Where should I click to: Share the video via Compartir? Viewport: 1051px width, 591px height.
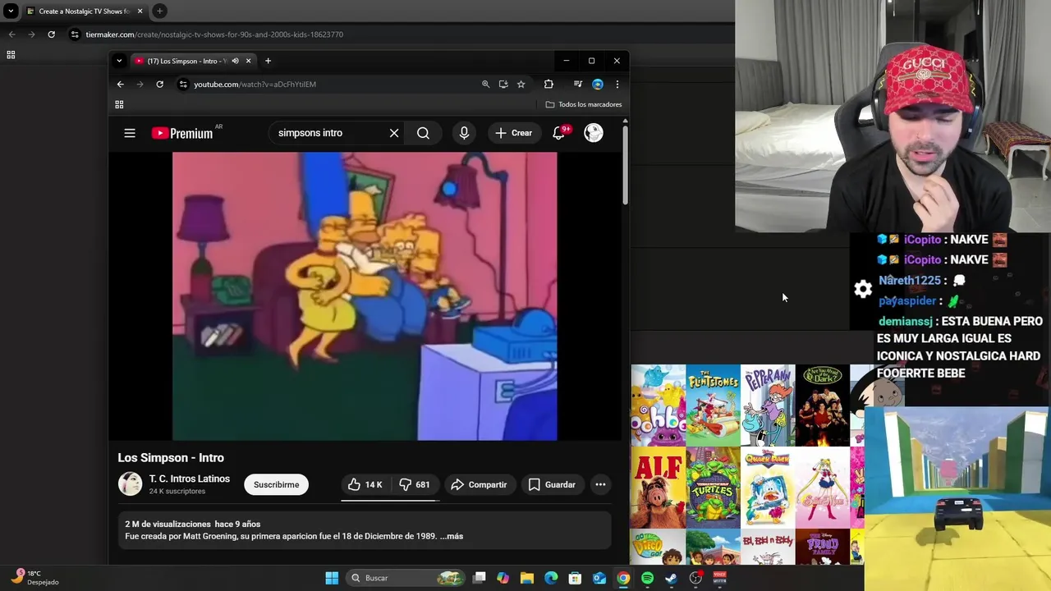coord(480,484)
